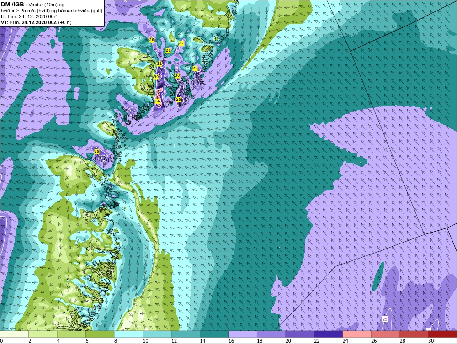Click the legend scale number 6

87,341
